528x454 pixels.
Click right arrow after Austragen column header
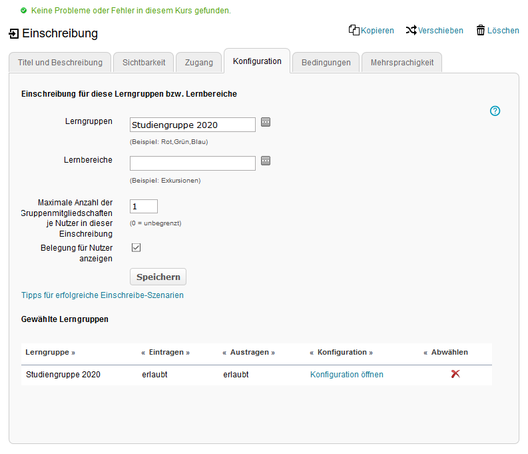[x=272, y=352]
